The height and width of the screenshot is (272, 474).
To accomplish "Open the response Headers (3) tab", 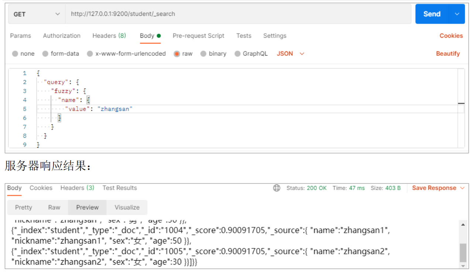I will 77,188.
